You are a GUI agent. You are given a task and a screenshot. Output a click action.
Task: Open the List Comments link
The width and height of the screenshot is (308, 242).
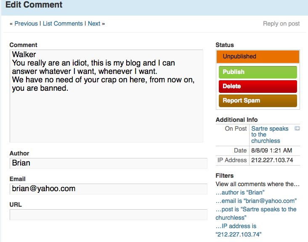(63, 24)
